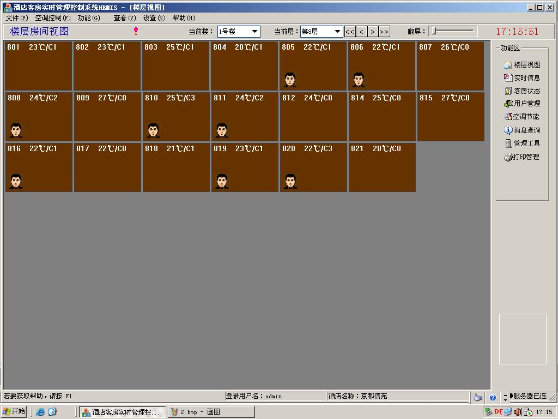558x419 pixels.
Task: Click the guest icon in room 805
Action: click(x=290, y=80)
